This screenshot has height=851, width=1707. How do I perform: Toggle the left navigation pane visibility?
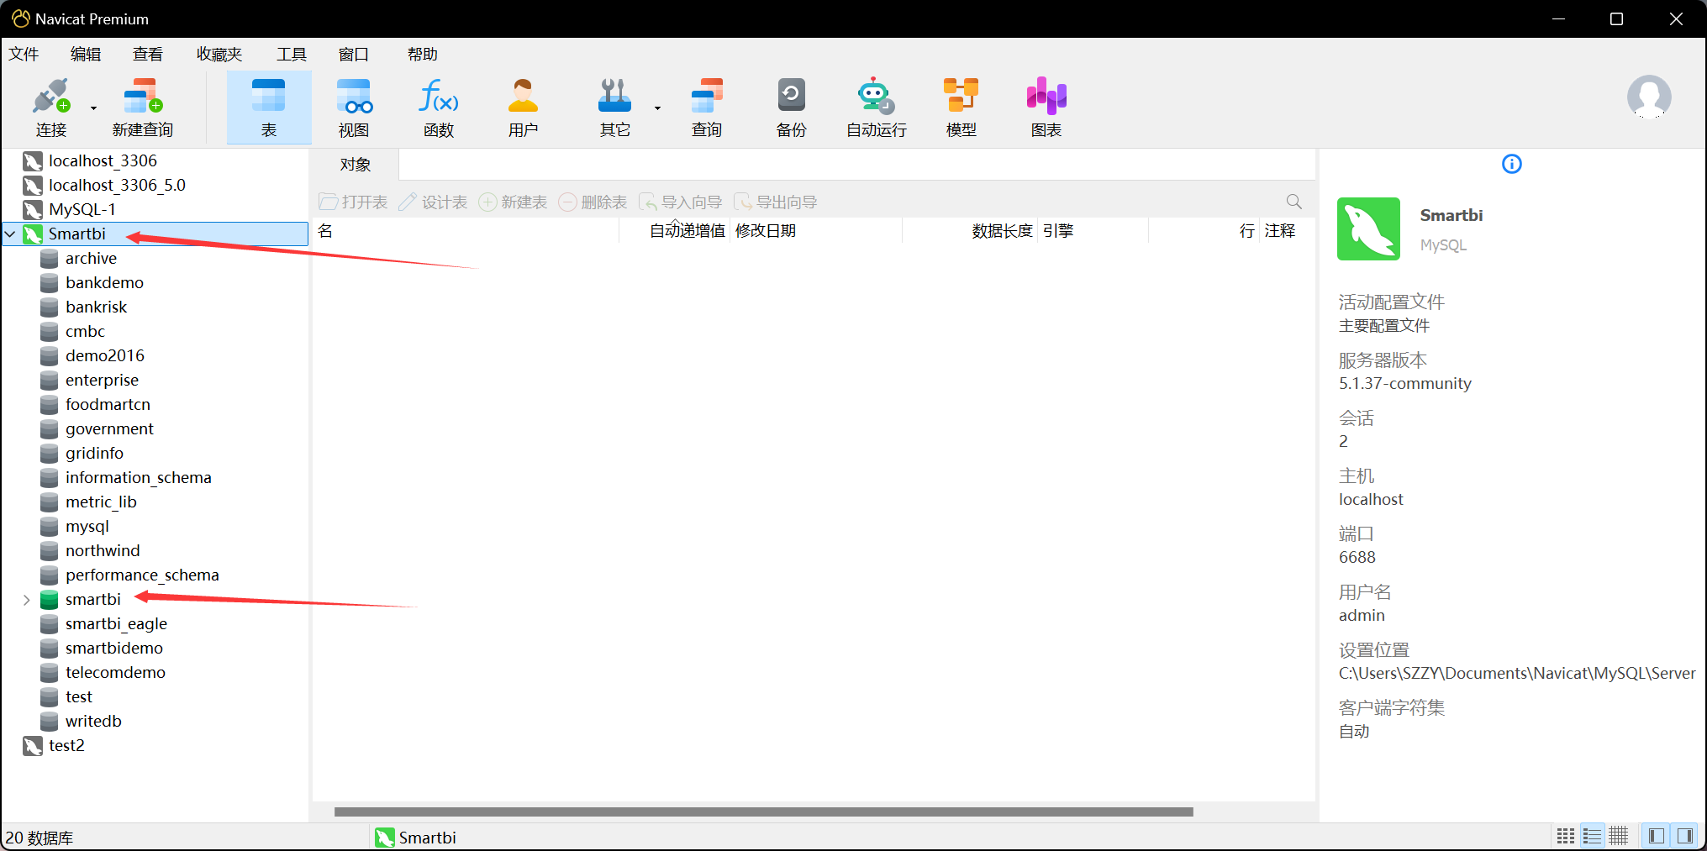point(1657,836)
